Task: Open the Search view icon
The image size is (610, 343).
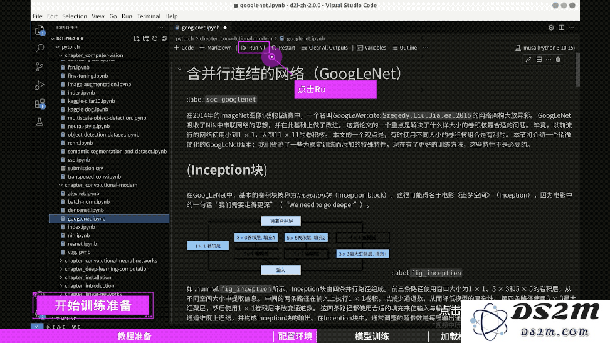Action: click(x=39, y=48)
